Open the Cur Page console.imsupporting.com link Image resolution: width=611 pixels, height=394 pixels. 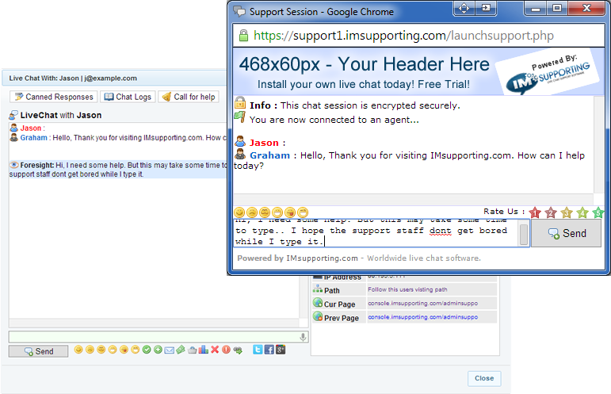click(423, 303)
